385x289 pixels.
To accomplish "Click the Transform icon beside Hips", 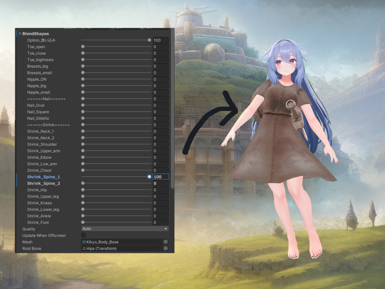I will click(83, 248).
